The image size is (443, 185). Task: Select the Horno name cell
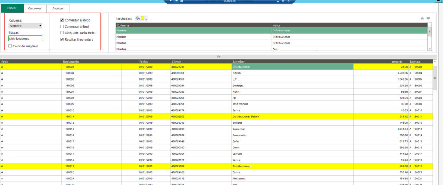pyautogui.click(x=292, y=73)
